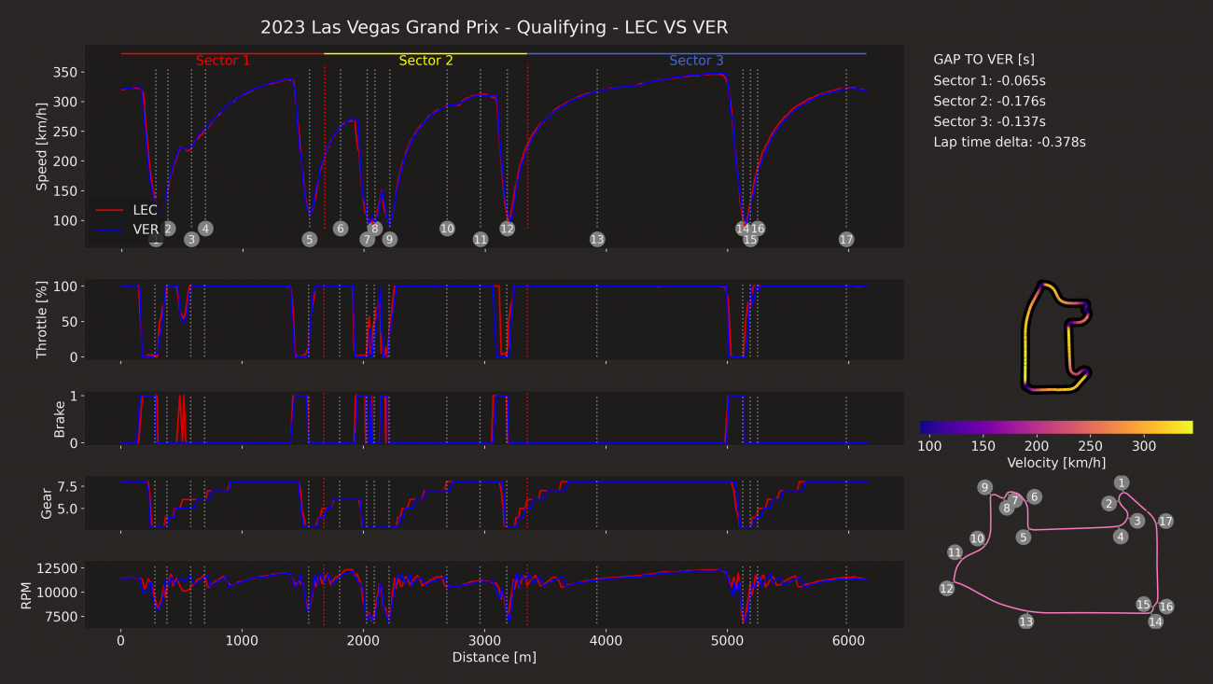Click the yellow Sector 2 label
The height and width of the screenshot is (684, 1213).
pyautogui.click(x=426, y=61)
